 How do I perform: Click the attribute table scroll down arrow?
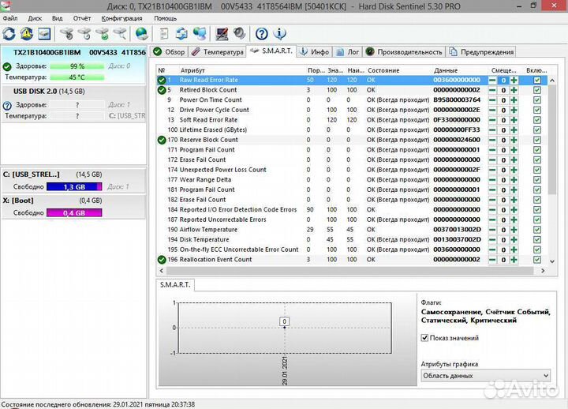(x=552, y=261)
